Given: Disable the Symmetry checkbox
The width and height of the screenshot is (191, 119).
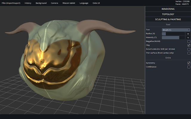Looking at the screenshot, I should pyautogui.click(x=189, y=63).
